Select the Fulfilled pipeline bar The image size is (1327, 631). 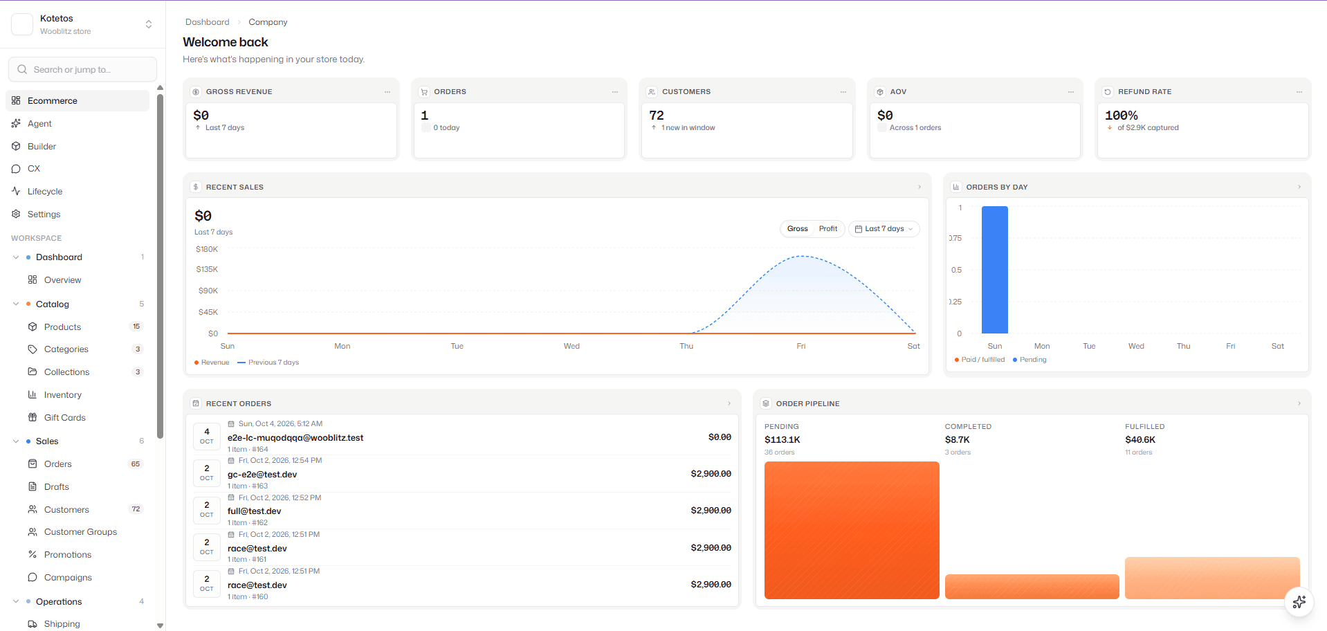1212,578
